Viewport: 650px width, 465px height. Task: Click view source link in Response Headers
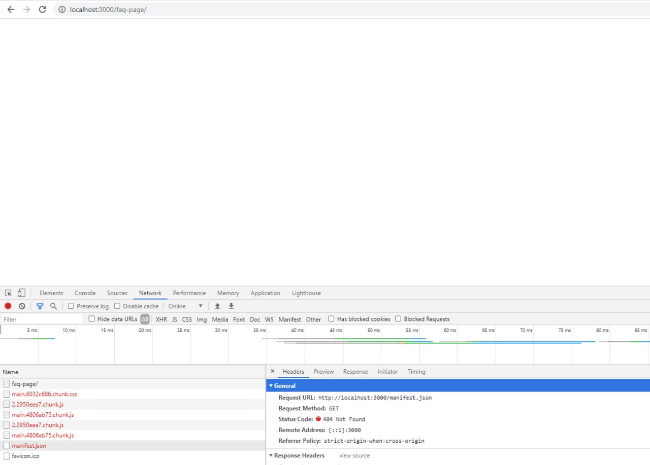[x=354, y=456]
